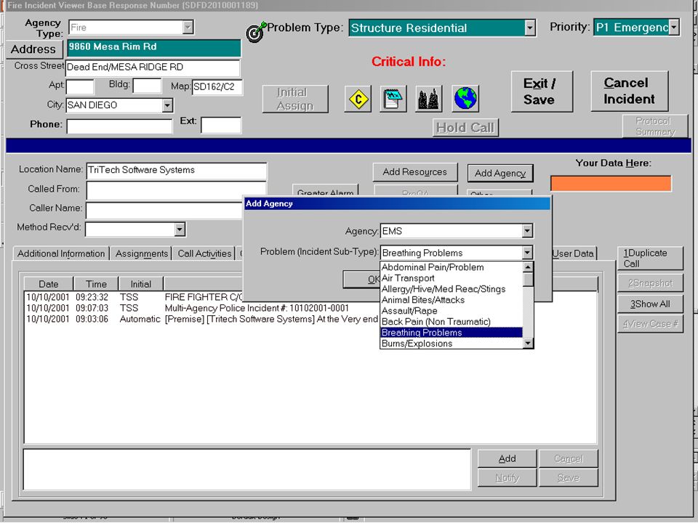Click the Add Agency button
The image size is (698, 523).
click(500, 174)
